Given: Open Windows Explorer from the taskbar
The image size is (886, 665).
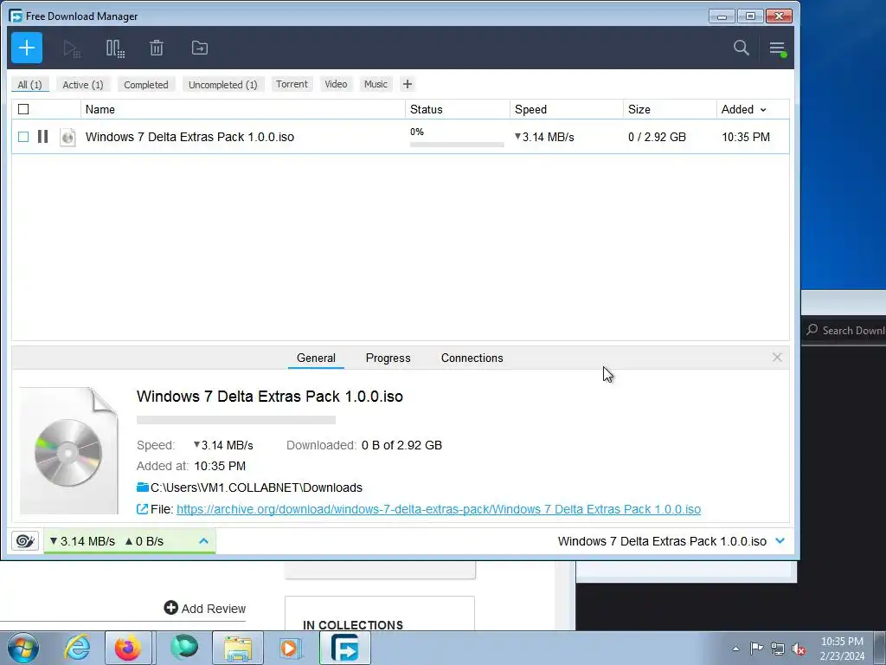Looking at the screenshot, I should pos(238,648).
